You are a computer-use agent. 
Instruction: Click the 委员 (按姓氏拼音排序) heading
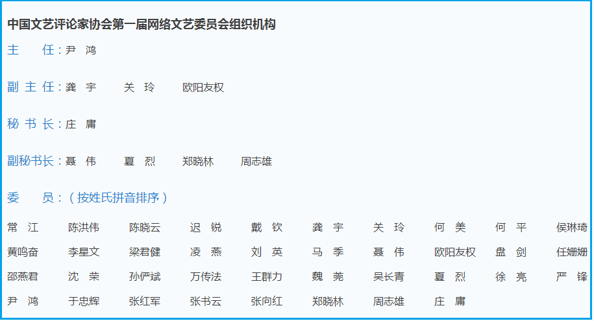pos(88,198)
